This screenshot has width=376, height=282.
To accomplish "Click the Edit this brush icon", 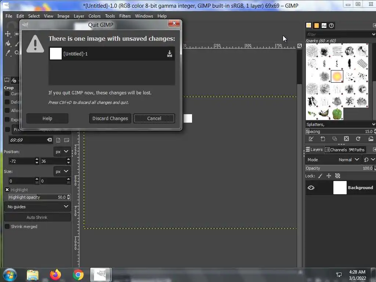I will [311, 138].
